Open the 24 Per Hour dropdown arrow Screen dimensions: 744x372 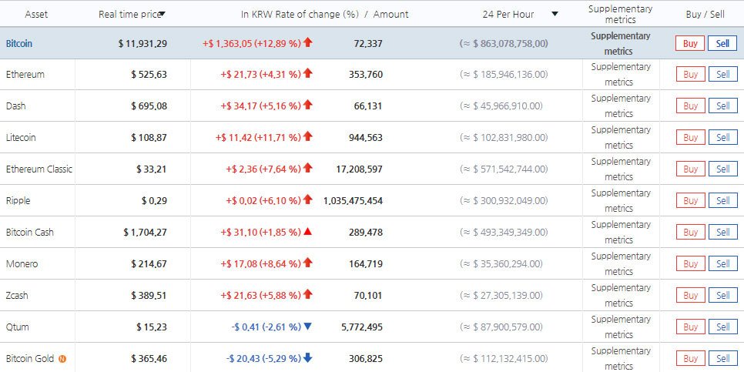coord(555,15)
